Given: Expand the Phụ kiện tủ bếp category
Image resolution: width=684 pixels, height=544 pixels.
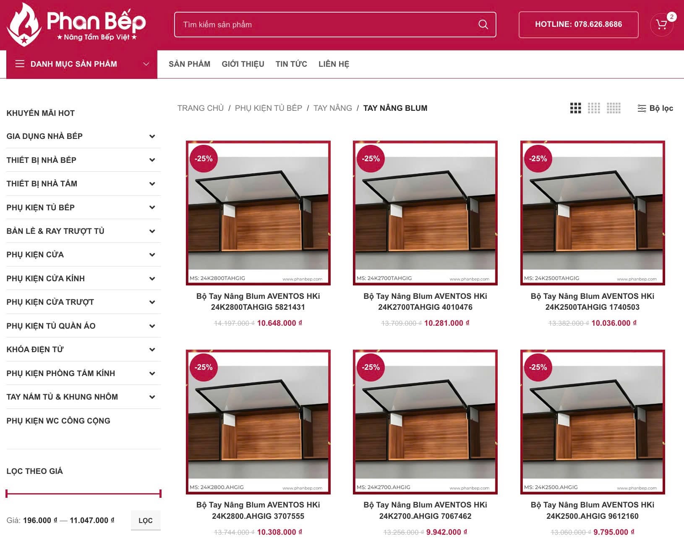Looking at the screenshot, I should click(152, 207).
